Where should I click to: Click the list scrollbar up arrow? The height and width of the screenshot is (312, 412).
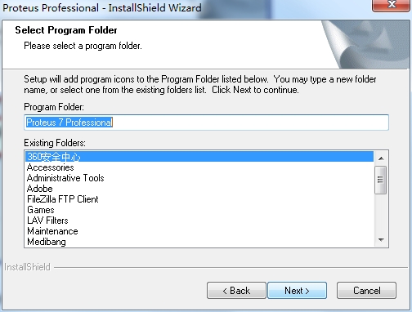[x=381, y=158]
